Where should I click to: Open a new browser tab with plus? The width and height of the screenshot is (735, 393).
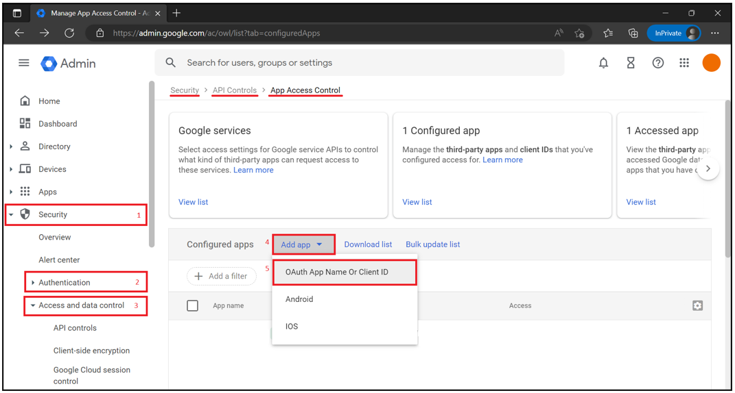coord(176,13)
